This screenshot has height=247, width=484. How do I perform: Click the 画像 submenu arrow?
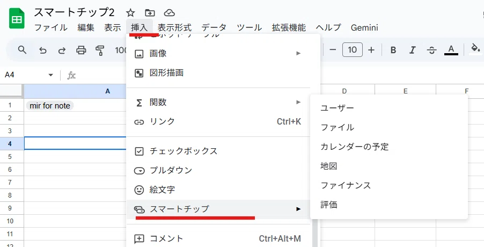298,53
